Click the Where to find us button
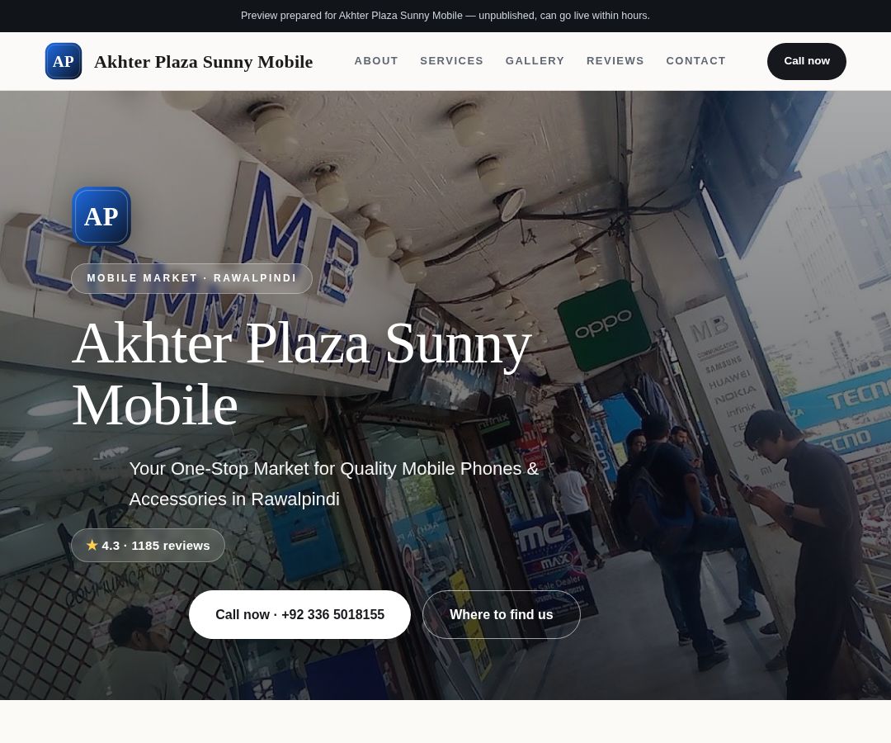The image size is (891, 743). tap(502, 614)
